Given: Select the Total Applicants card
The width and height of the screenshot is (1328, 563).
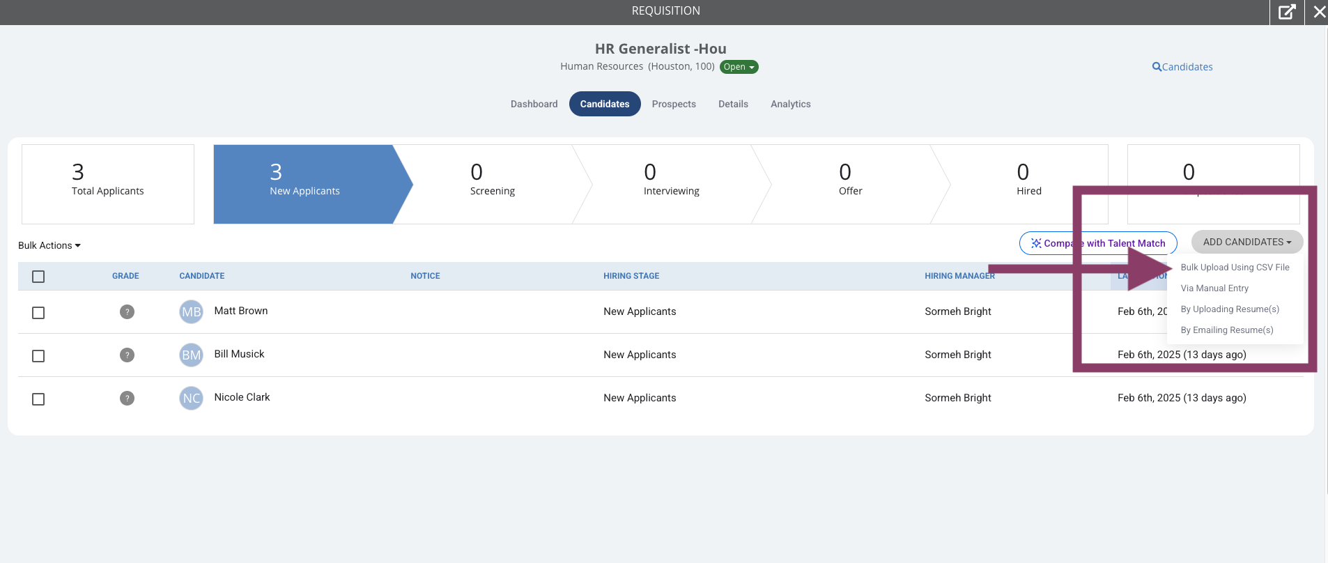Looking at the screenshot, I should 108,184.
